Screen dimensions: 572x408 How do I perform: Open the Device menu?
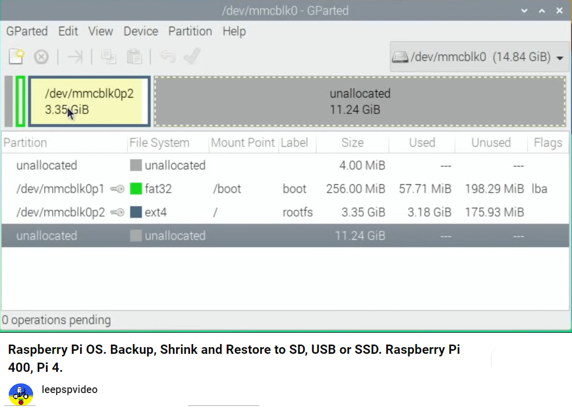140,31
